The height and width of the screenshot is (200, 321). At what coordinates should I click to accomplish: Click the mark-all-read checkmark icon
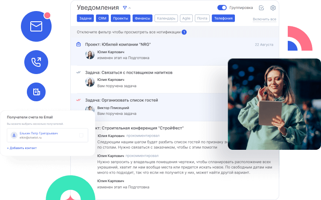pos(261,8)
